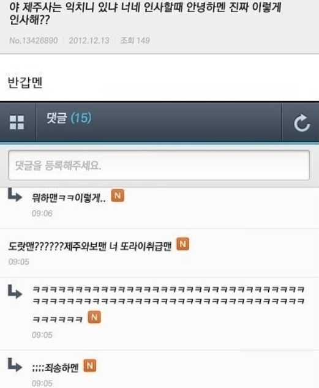Click the post number No.13426890
The width and height of the screenshot is (319, 388).
(x=34, y=40)
